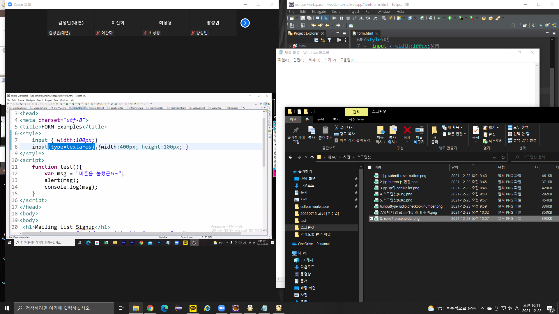The height and width of the screenshot is (314, 559).
Task: Click the Properties (속성) icon
Action: click(x=475, y=131)
